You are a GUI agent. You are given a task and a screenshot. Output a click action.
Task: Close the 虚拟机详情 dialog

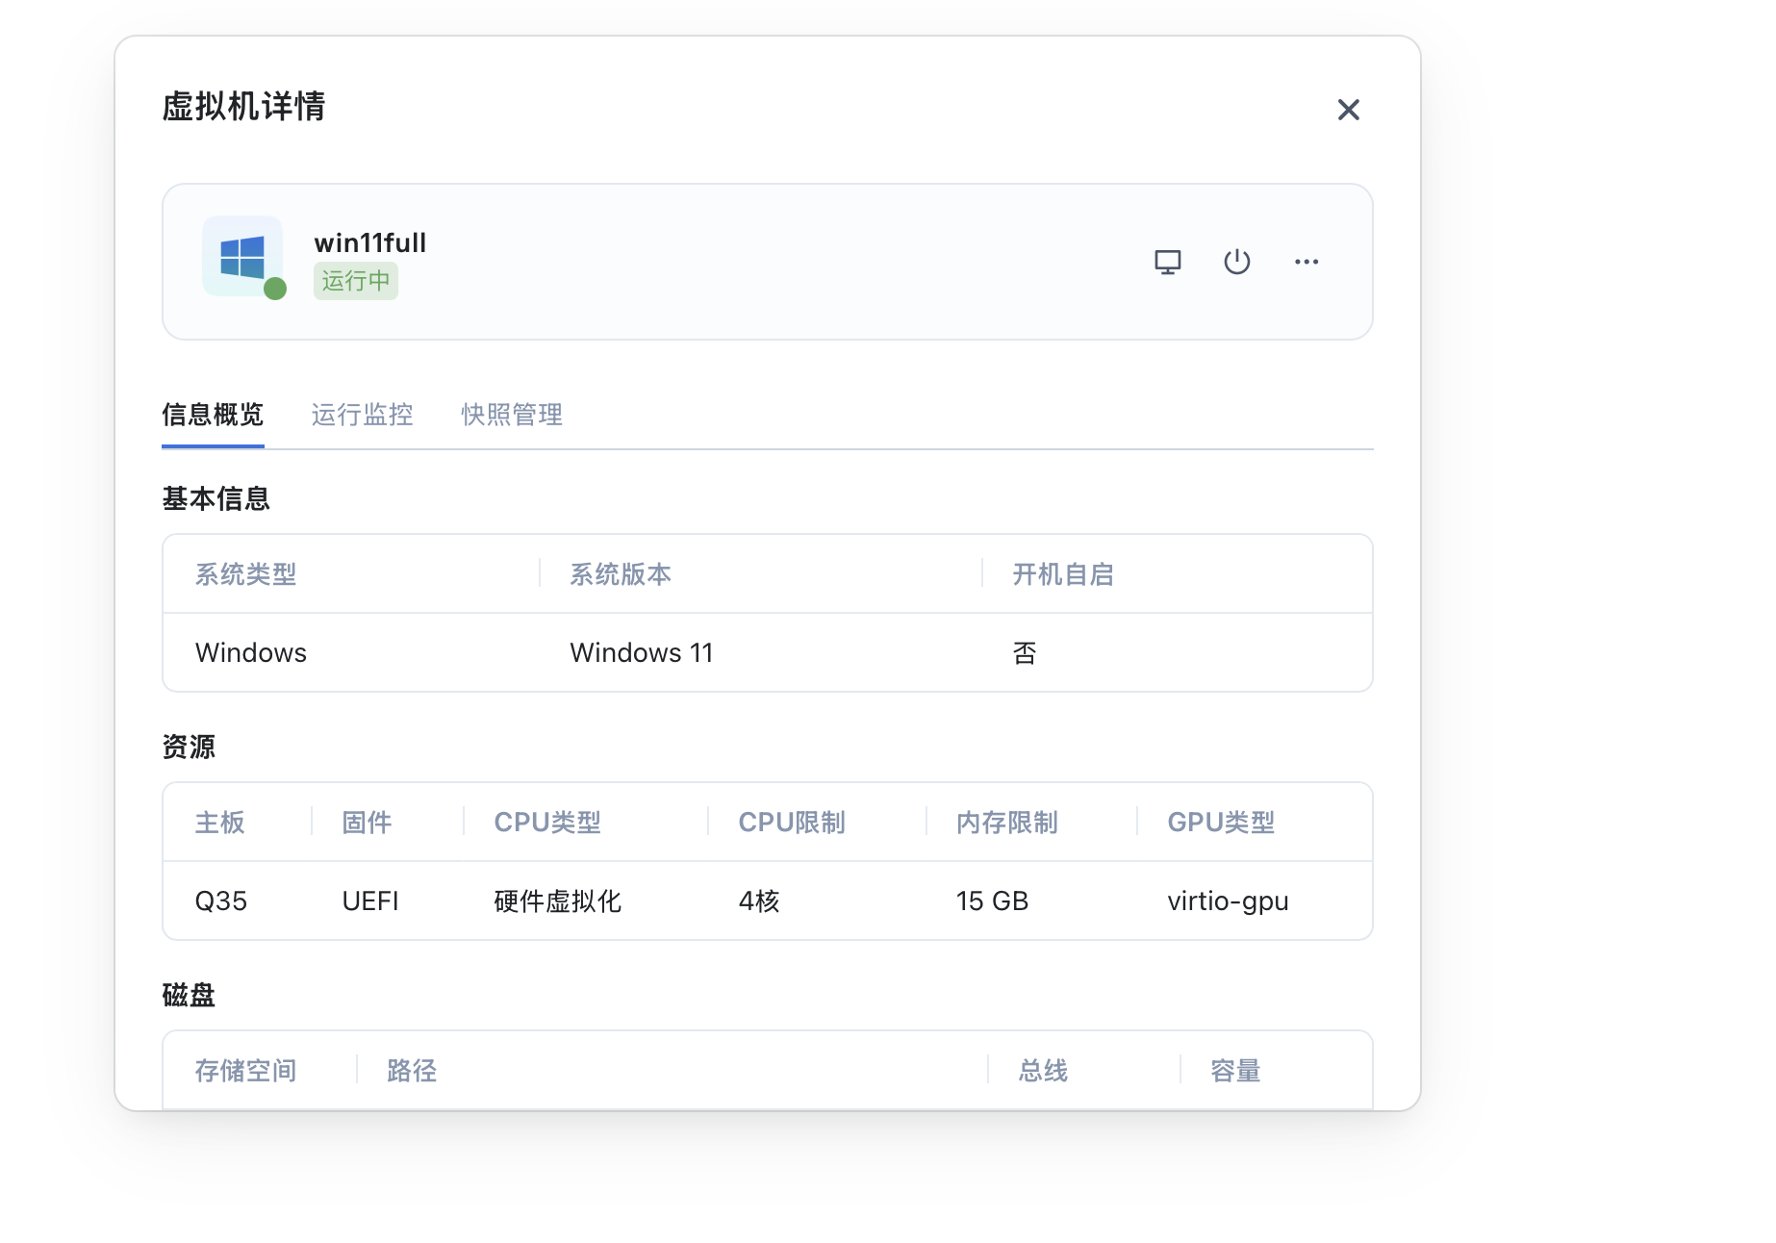pos(1348,110)
